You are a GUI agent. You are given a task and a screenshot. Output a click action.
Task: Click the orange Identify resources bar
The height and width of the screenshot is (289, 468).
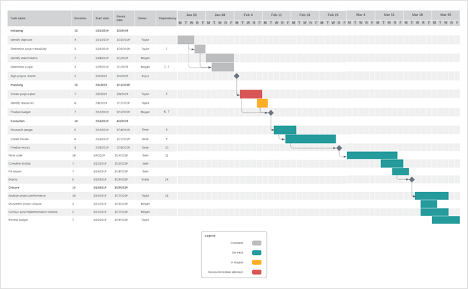click(262, 103)
